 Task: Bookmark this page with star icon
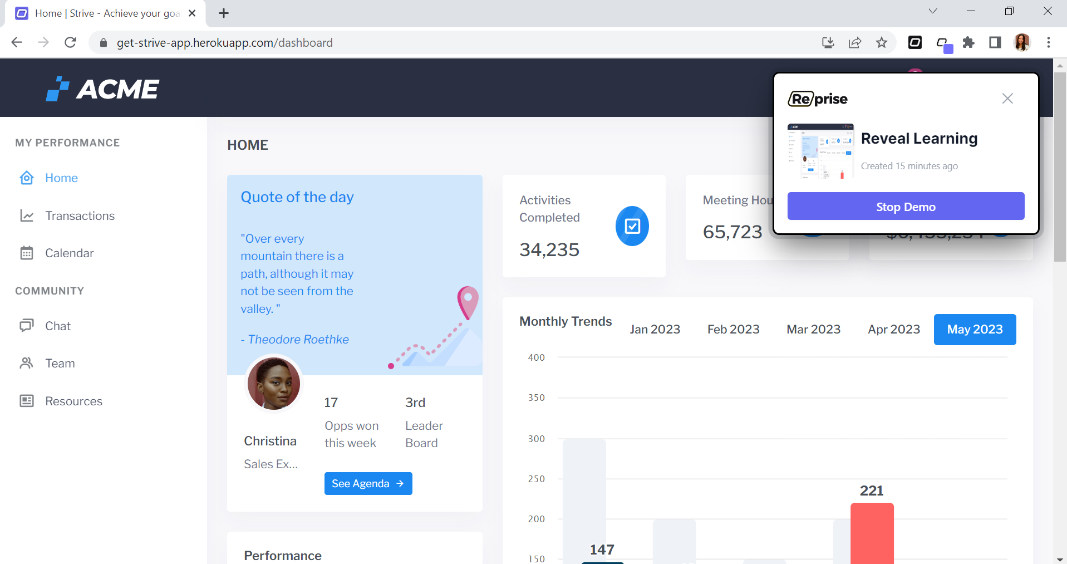tap(882, 43)
